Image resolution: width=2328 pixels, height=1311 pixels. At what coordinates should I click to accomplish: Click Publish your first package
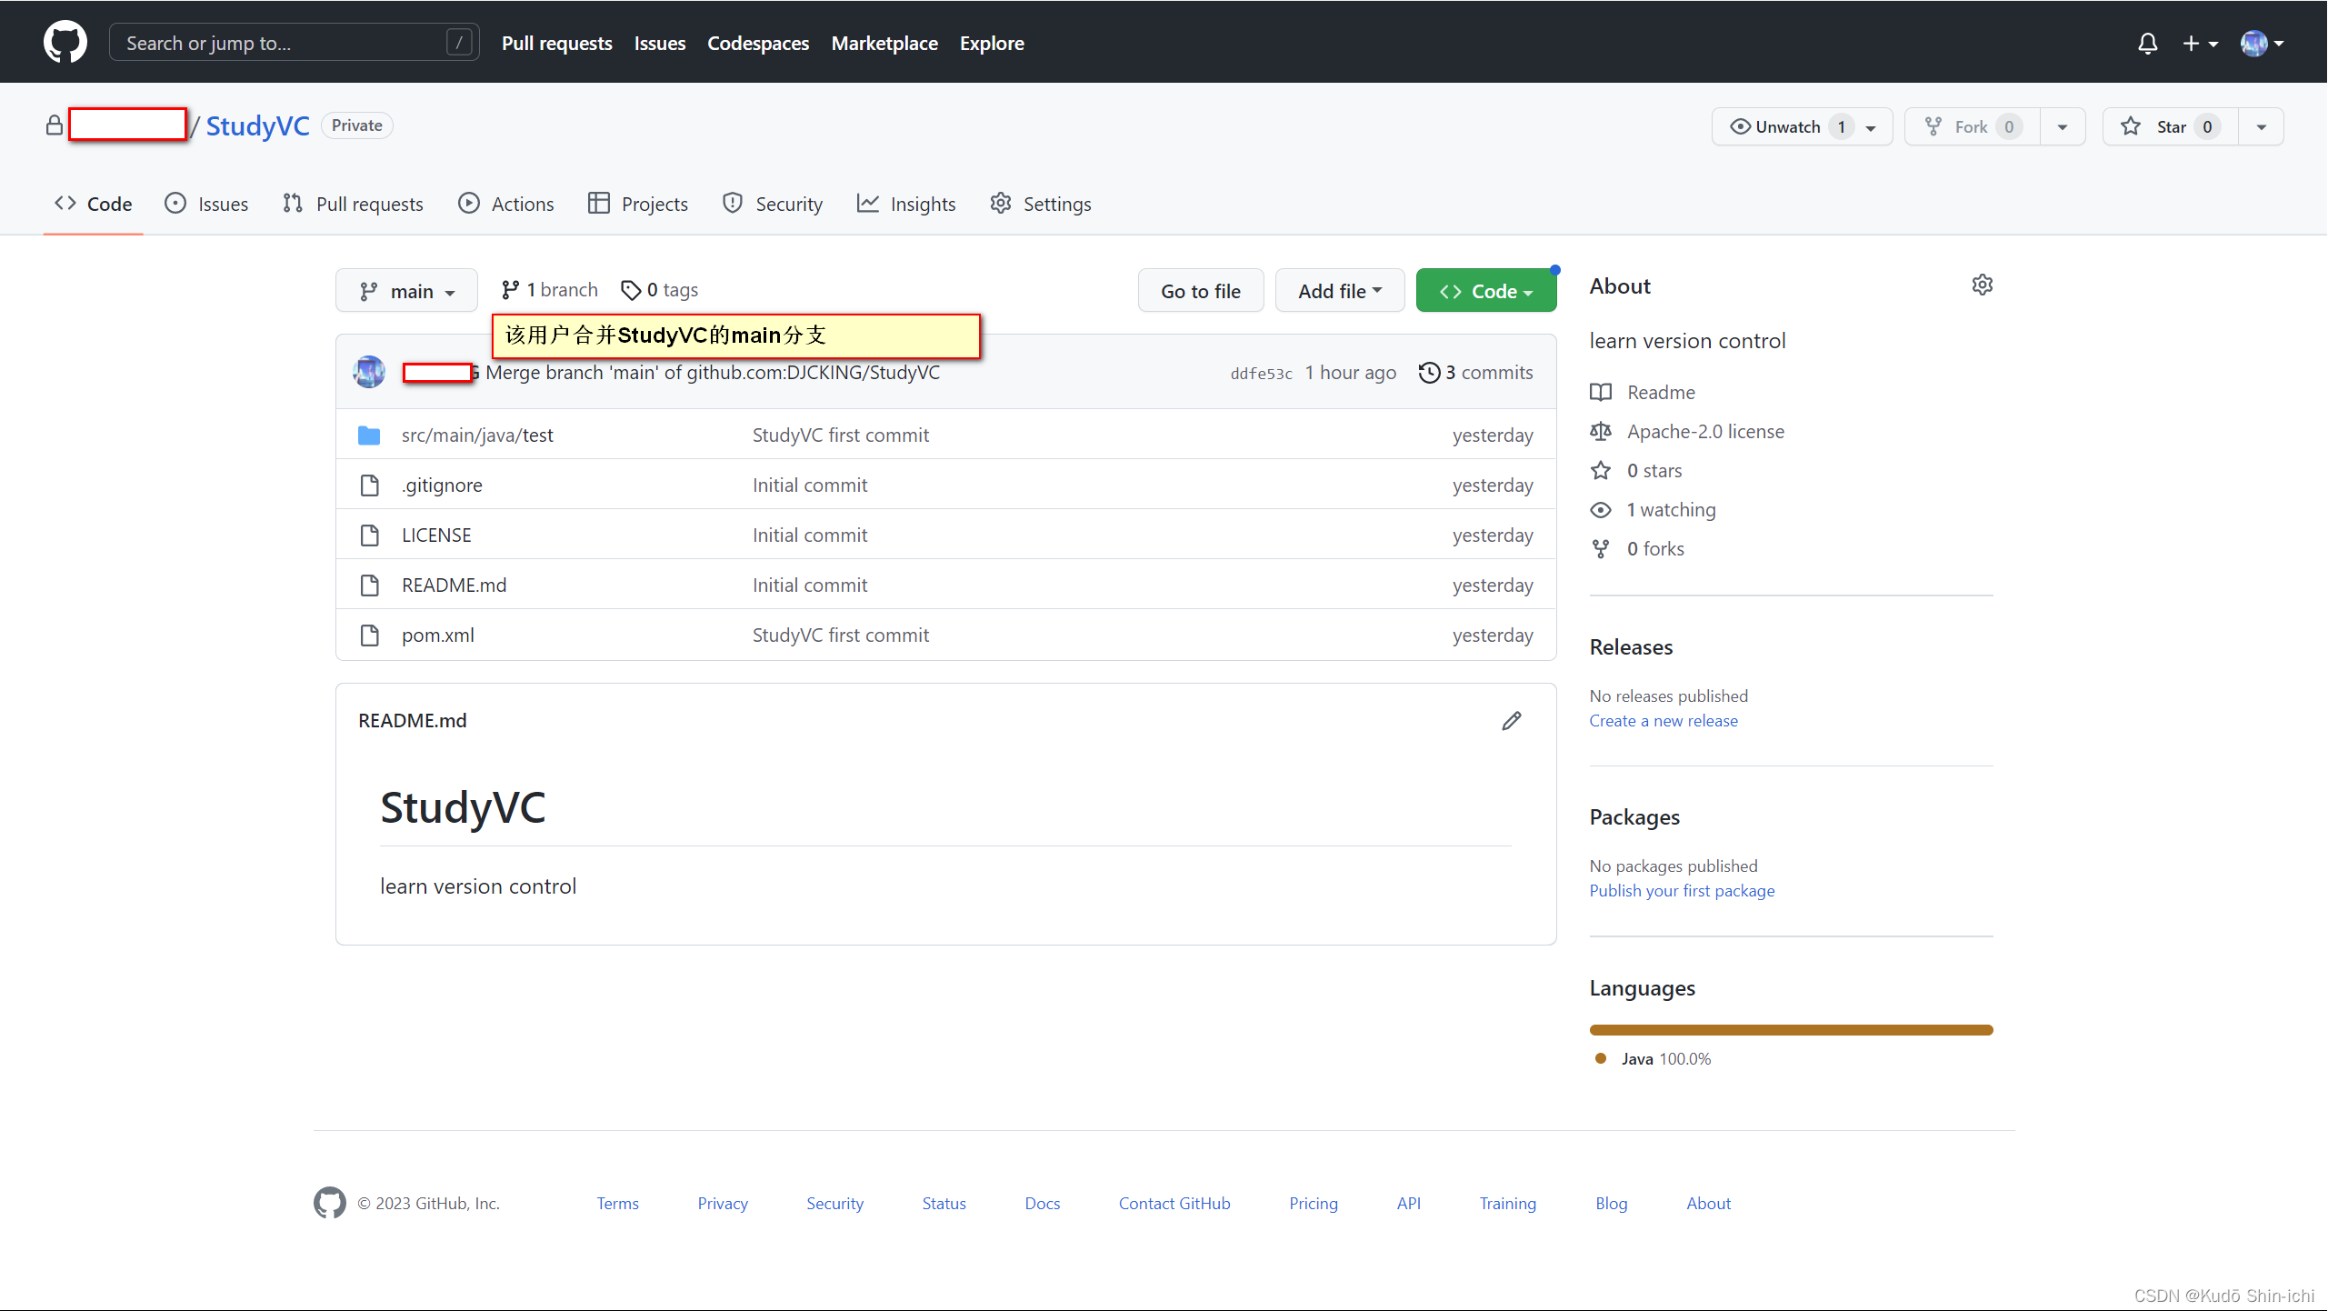coord(1682,891)
